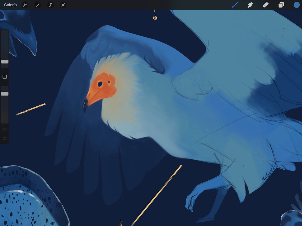Switch to the Eraser tool
Image resolution: width=302 pixels, height=226 pixels.
(x=266, y=5)
